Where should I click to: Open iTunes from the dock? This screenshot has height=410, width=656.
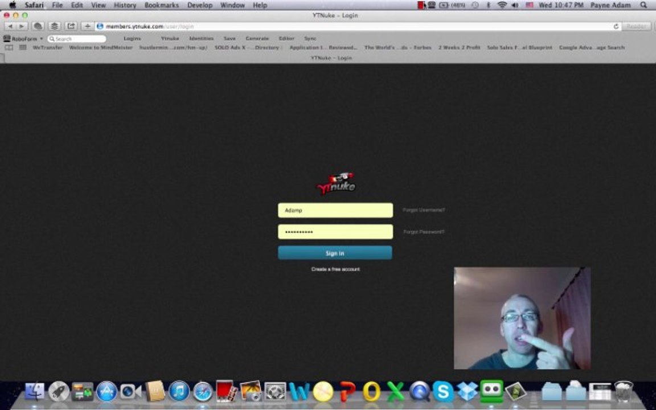pyautogui.click(x=179, y=392)
